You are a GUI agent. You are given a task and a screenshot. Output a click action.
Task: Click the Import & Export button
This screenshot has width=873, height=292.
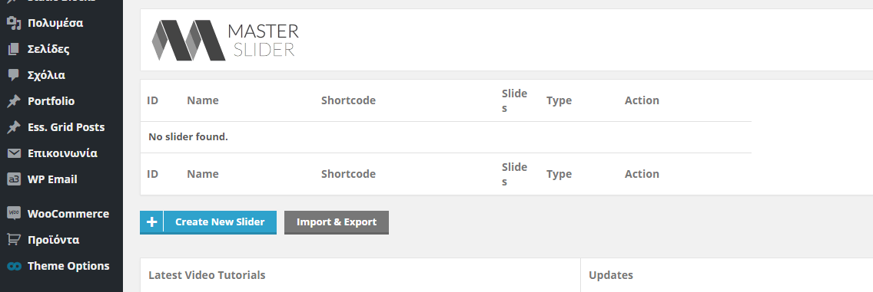[x=337, y=222]
